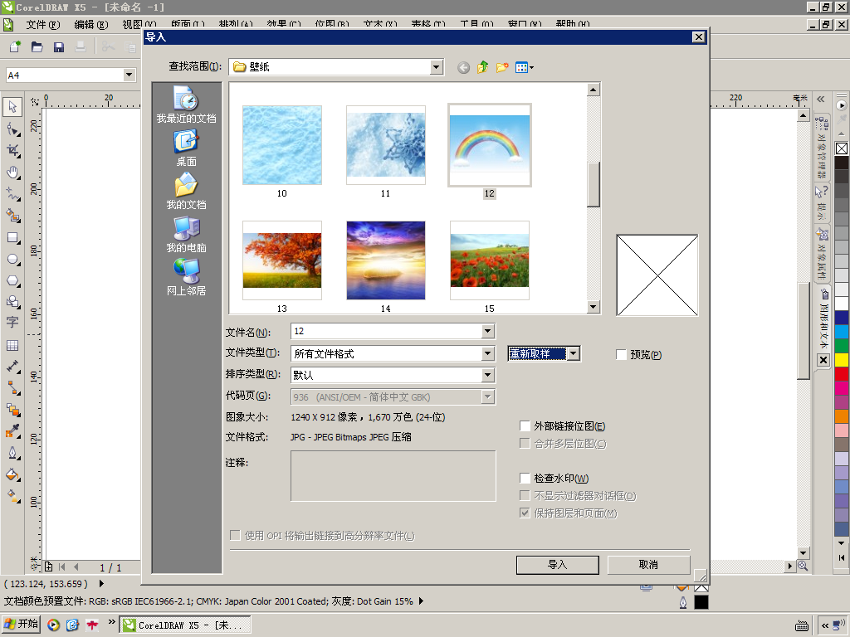Check 外部链接位图 option
The height and width of the screenshot is (637, 850).
pos(525,425)
